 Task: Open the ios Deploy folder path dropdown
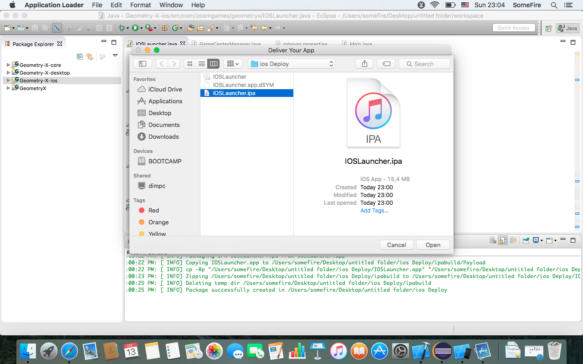click(291, 64)
